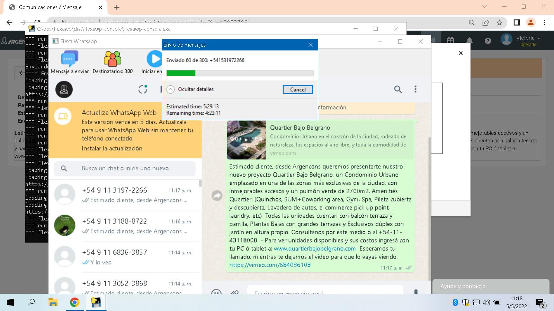Bookmark this page with star icon
Viewport: 554px width, 311px height.
pyautogui.click(x=499, y=22)
